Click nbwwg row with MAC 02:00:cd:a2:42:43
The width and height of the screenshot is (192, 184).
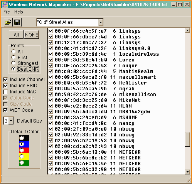94,146
